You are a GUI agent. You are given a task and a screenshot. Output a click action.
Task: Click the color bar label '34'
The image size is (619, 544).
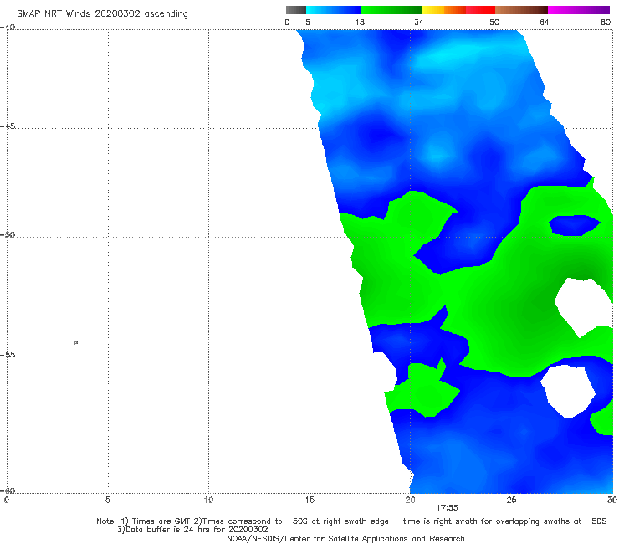coord(419,23)
